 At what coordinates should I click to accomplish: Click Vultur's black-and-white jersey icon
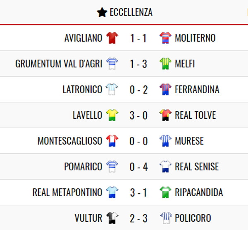coord(112,218)
